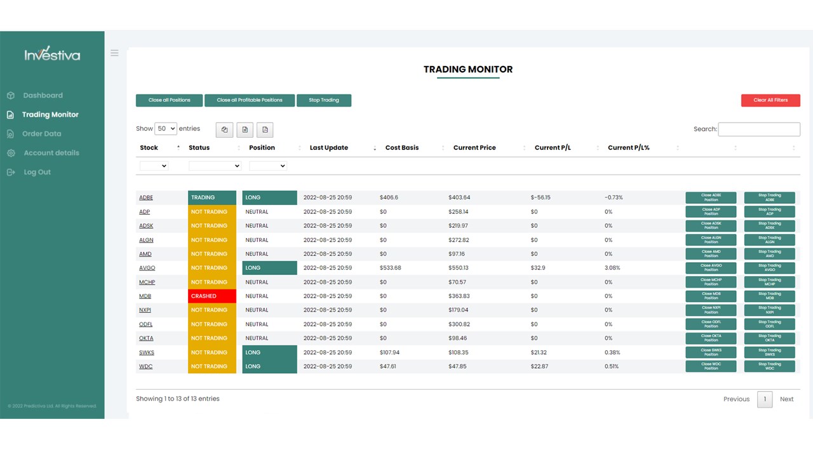Go to the Next pagination page

tap(787, 399)
